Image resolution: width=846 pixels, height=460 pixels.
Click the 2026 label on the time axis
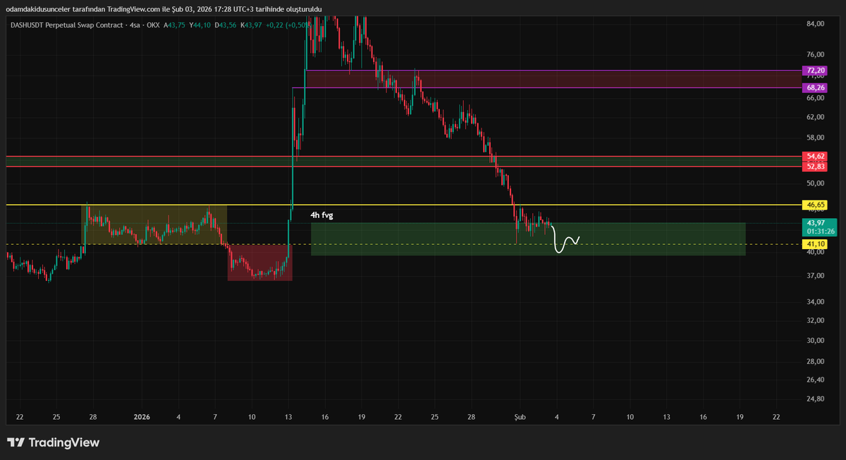click(x=142, y=417)
